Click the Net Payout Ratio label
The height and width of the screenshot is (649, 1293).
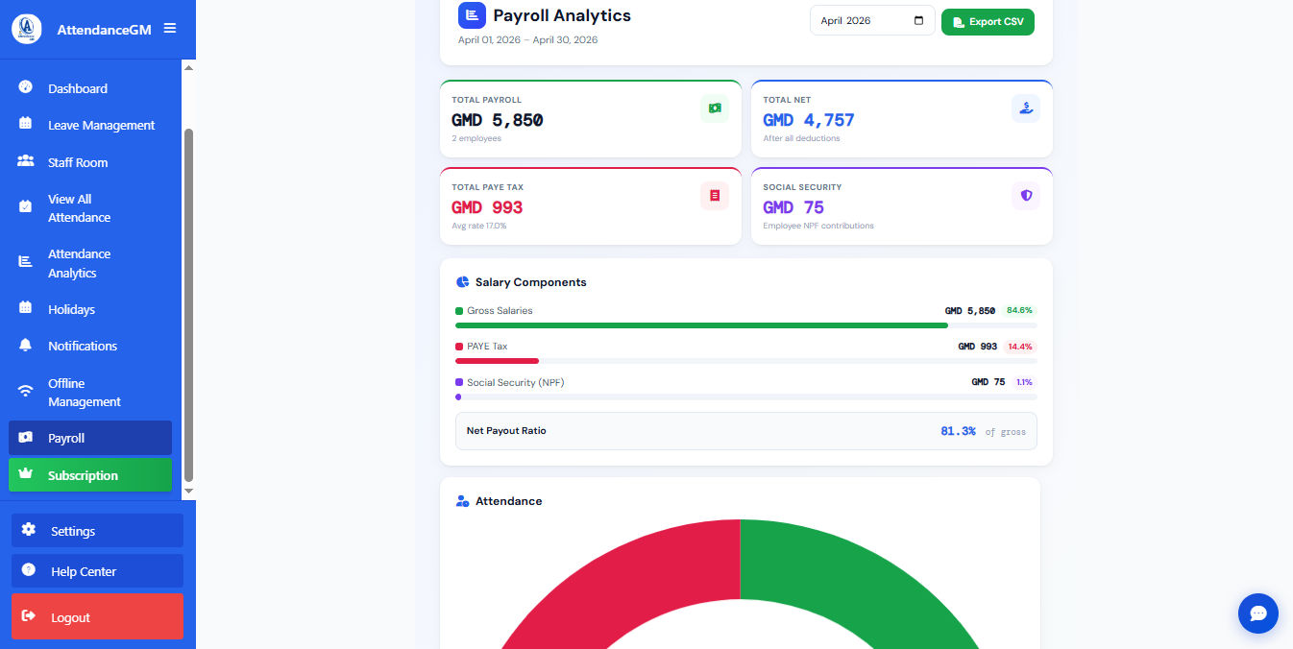click(x=506, y=431)
